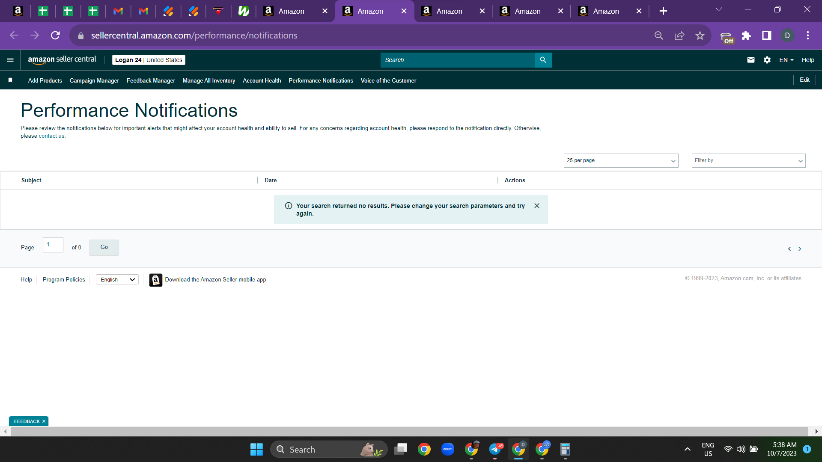
Task: Click the Date column header
Action: (x=271, y=181)
